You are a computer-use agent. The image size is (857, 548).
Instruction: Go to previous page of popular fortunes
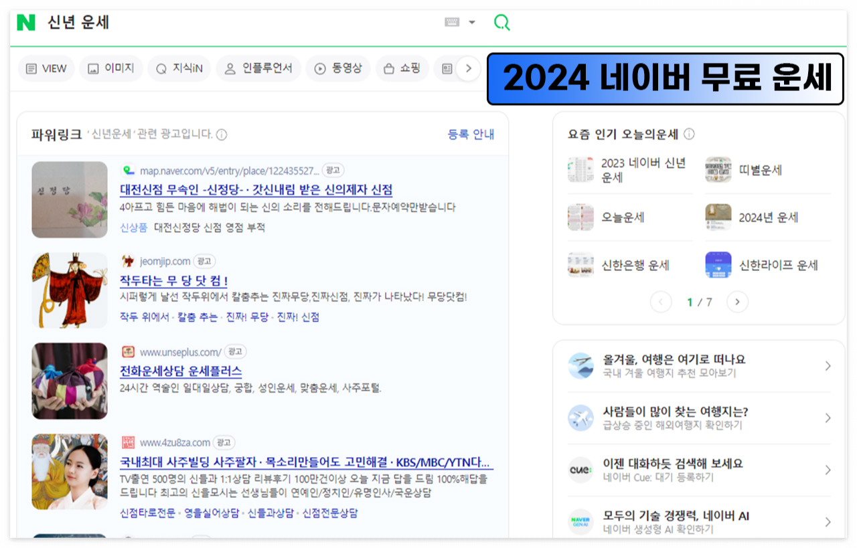(661, 302)
